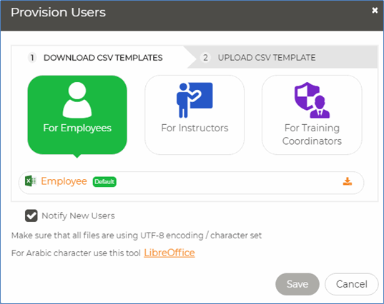
Task: Click the Employee template name
Action: [64, 181]
